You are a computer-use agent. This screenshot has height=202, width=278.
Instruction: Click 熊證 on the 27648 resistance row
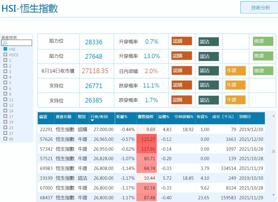point(262,56)
